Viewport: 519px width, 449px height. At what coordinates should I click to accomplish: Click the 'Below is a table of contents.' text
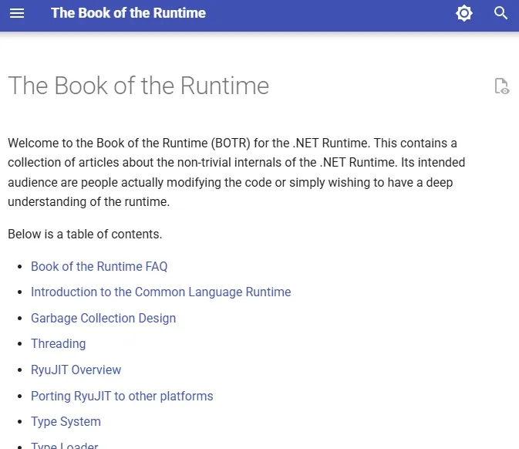point(85,234)
